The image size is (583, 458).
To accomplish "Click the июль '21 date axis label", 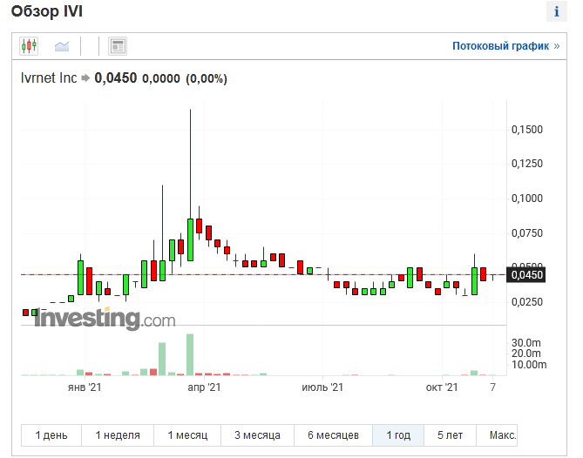I will 322,387.
